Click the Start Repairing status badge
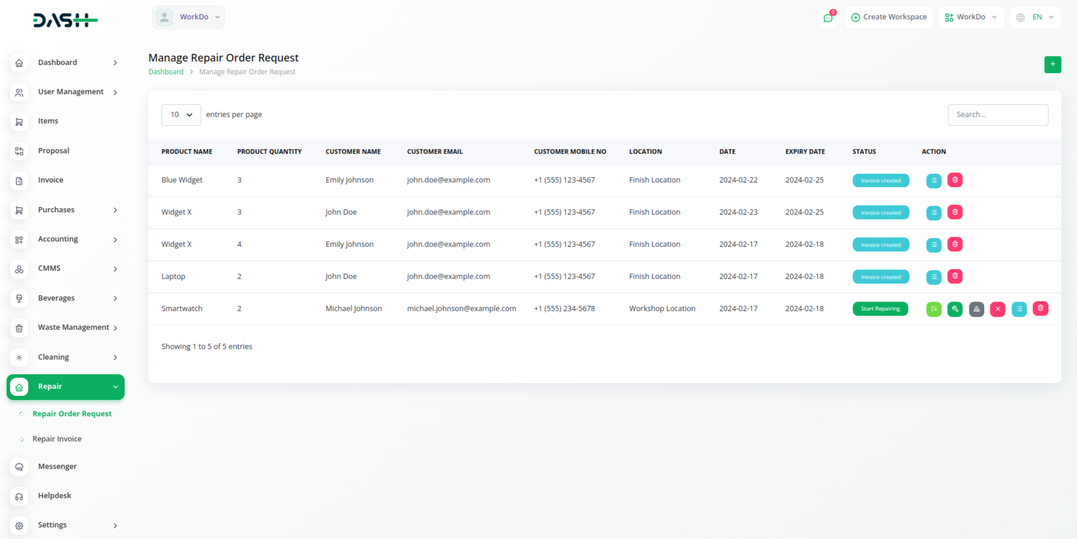This screenshot has height=539, width=1077. coord(880,309)
